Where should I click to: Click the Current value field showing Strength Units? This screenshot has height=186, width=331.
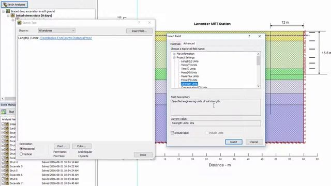click(216, 123)
